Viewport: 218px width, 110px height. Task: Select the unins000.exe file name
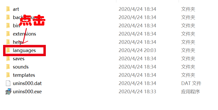pyautogui.click(x=27, y=92)
